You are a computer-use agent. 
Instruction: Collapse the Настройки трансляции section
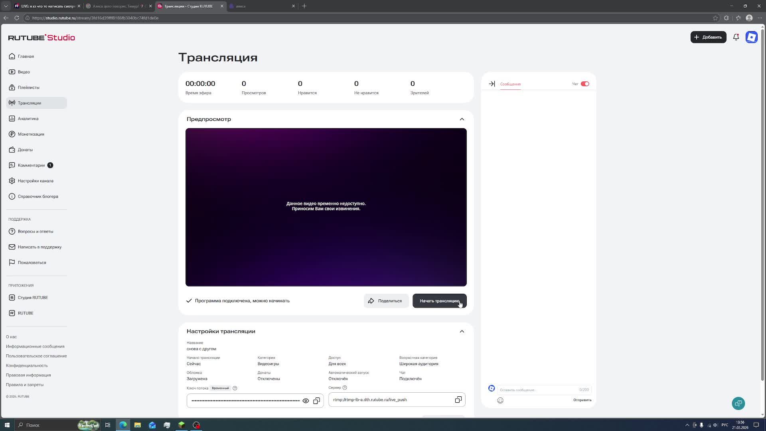coord(462,331)
